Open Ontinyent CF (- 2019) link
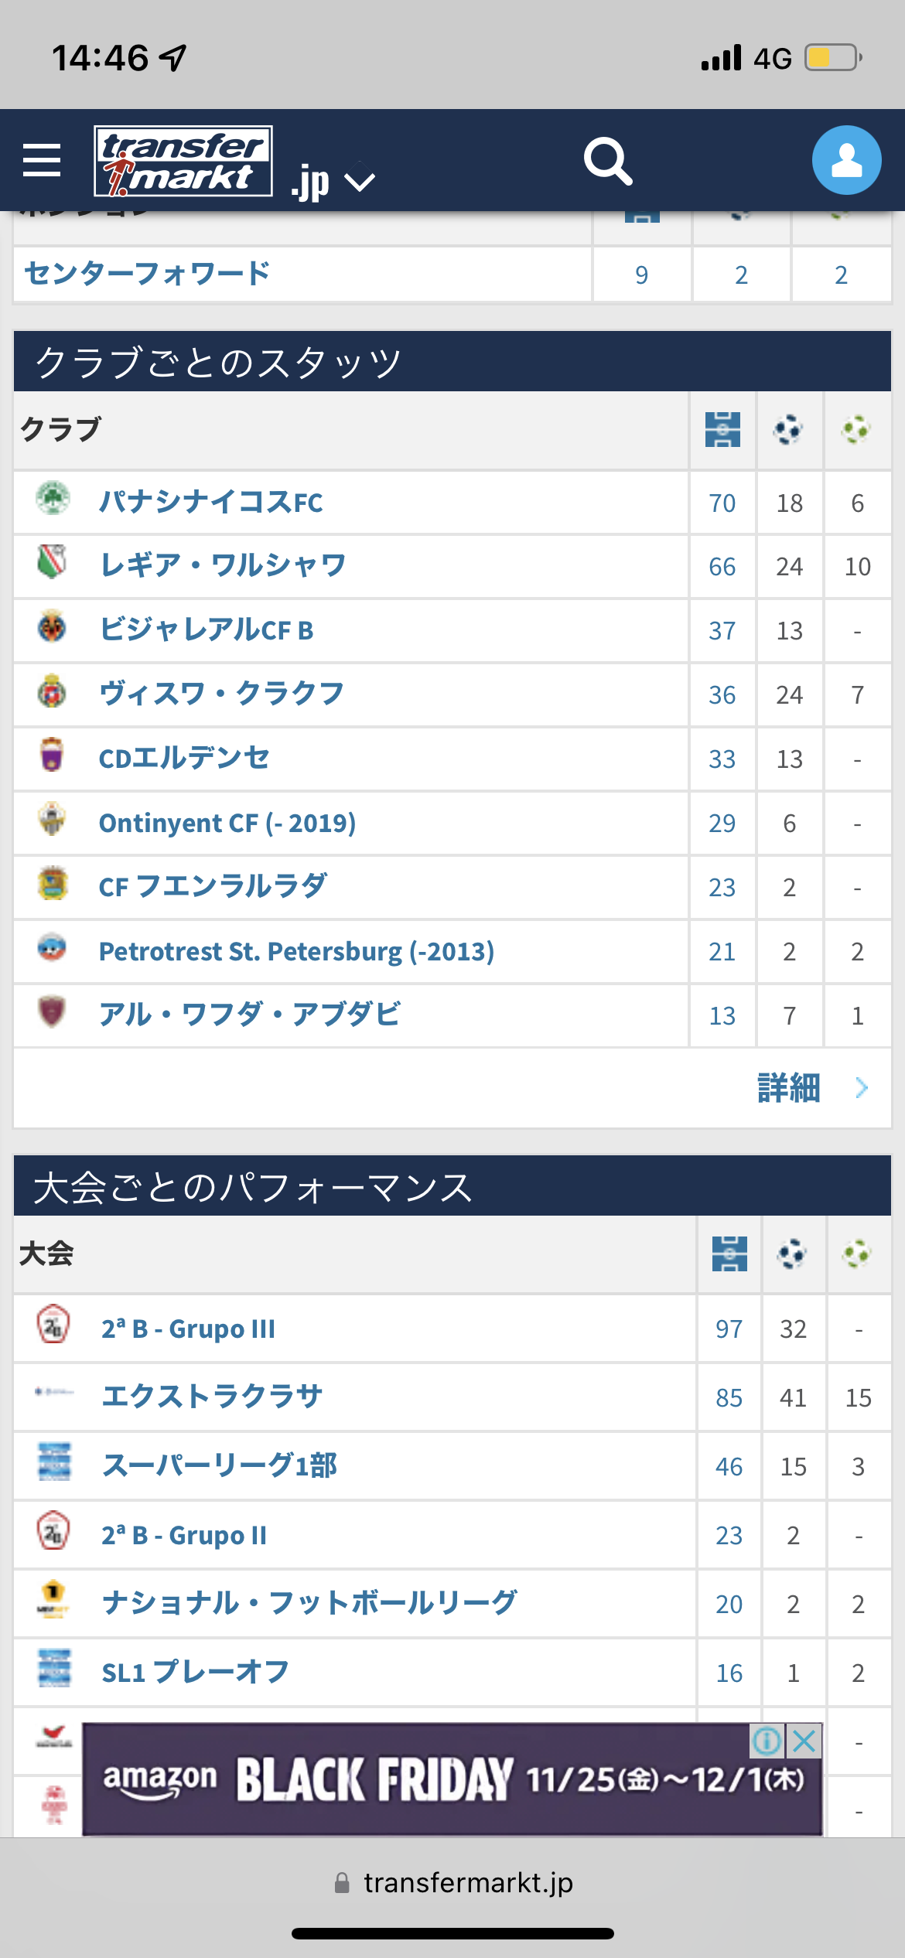Image resolution: width=905 pixels, height=1958 pixels. (x=227, y=823)
